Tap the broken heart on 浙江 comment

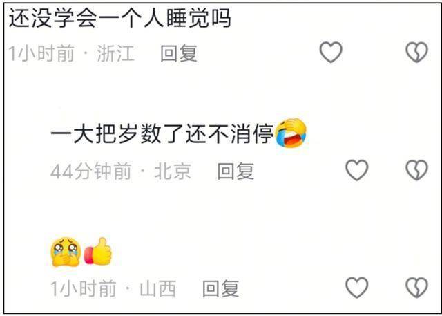tap(417, 53)
